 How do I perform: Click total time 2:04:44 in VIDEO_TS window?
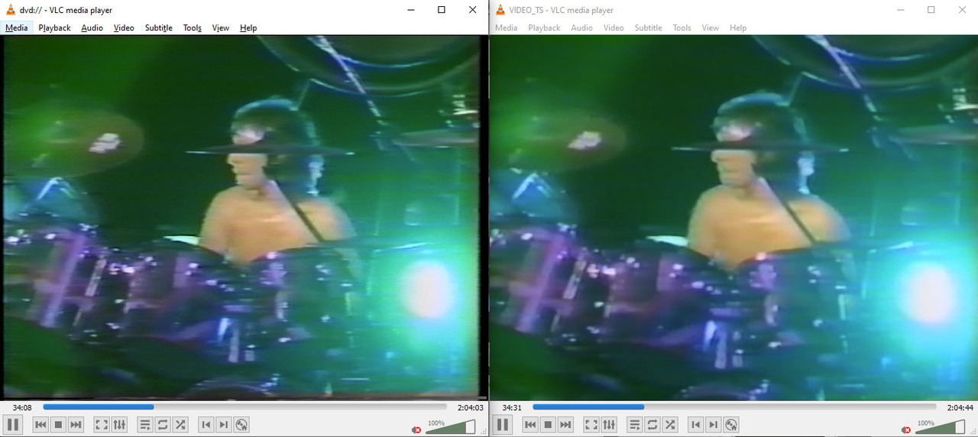pos(961,408)
